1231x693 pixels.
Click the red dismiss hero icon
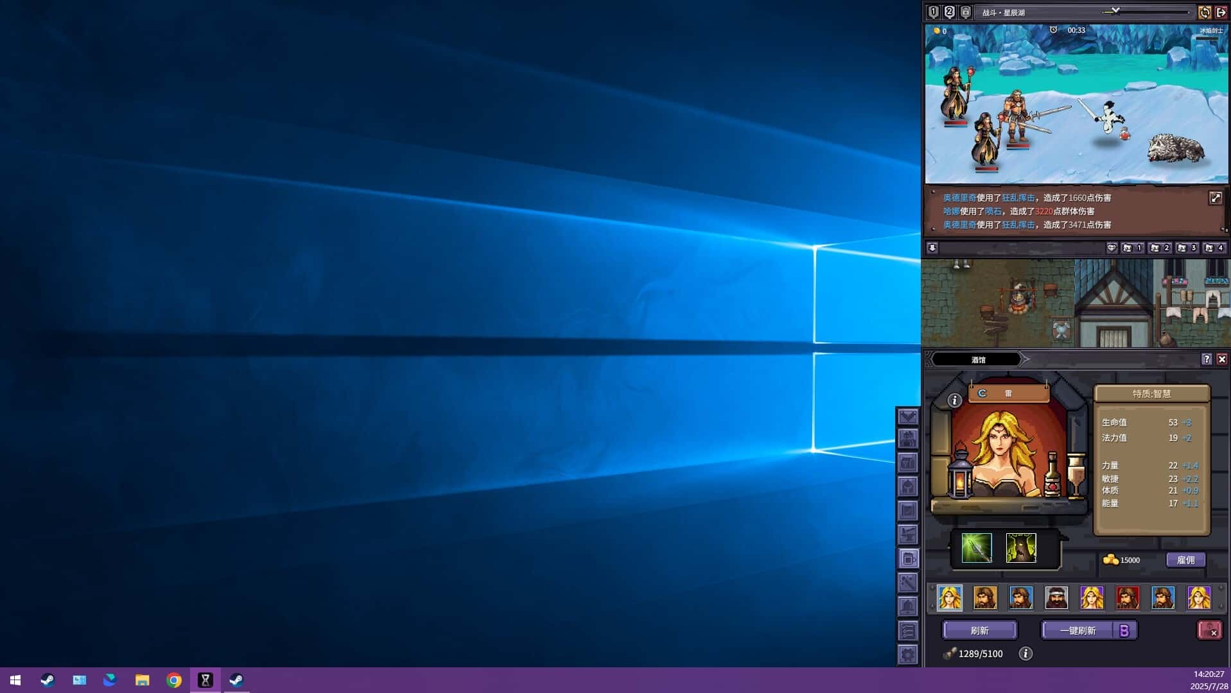(x=1209, y=630)
